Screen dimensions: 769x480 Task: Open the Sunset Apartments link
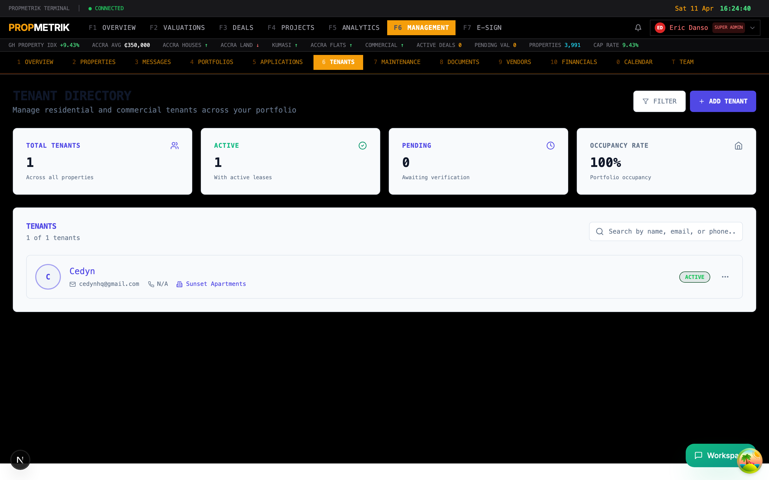[216, 284]
